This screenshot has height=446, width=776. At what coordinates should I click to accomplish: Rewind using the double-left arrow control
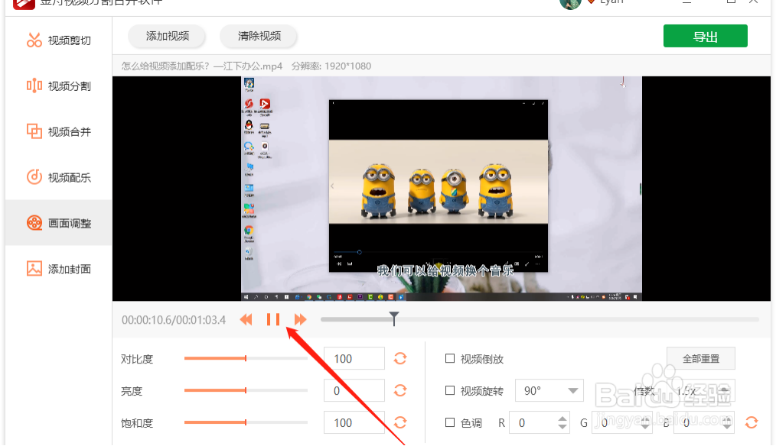pos(246,319)
